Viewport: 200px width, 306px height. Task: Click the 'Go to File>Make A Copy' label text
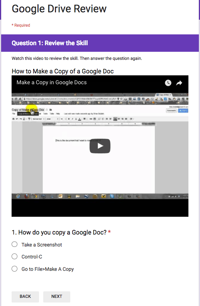coord(47,269)
